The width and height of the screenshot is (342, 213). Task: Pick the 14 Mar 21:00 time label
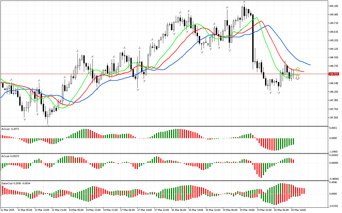[110, 210]
